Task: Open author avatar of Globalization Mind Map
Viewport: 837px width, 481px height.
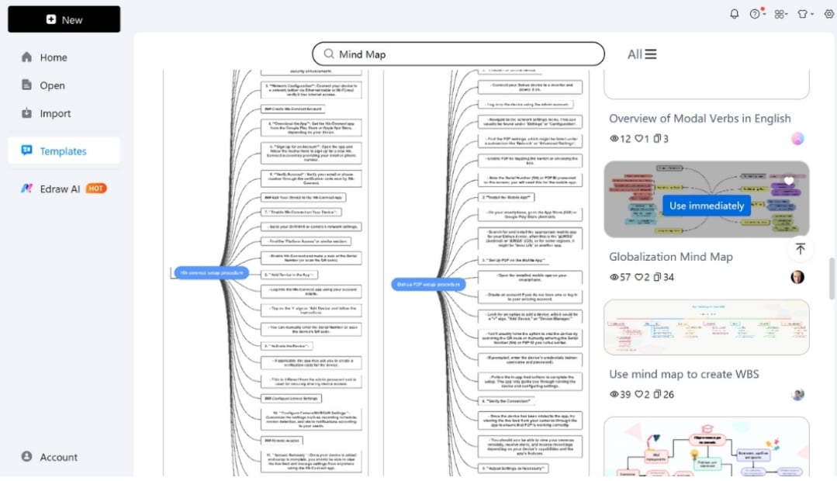Action: coord(797,277)
